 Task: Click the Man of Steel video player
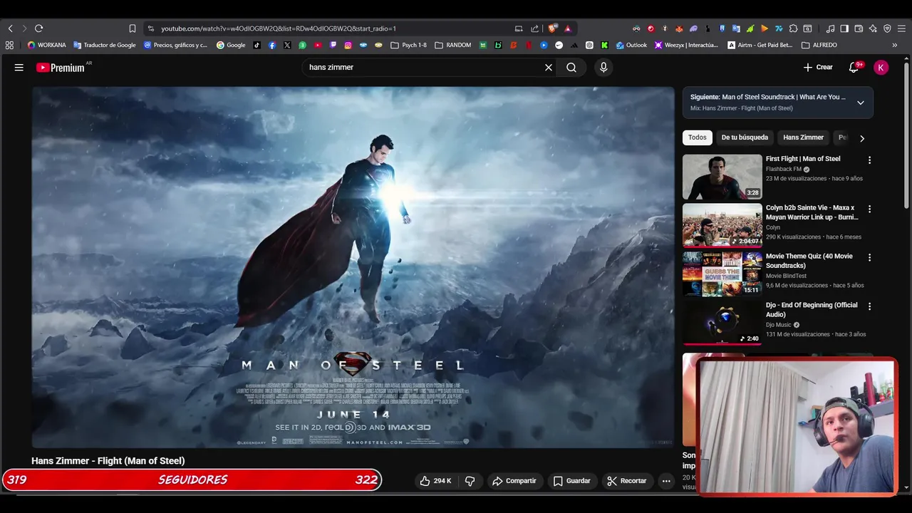click(x=353, y=267)
